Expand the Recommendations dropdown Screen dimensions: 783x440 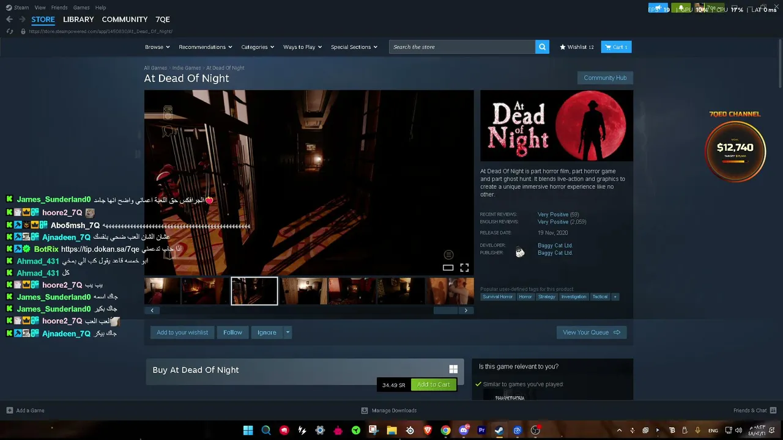tap(206, 47)
